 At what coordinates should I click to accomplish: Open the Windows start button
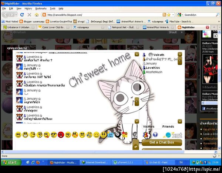[11, 162]
